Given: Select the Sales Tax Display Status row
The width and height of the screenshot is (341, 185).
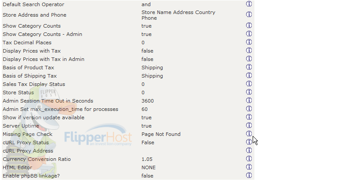Looking at the screenshot, I should [x=128, y=84].
